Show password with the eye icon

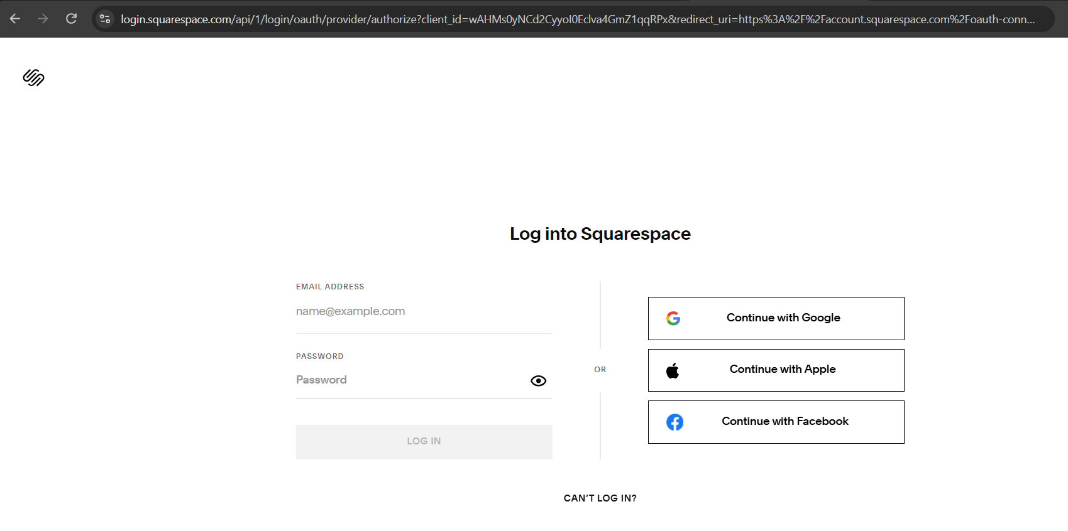pyautogui.click(x=538, y=381)
